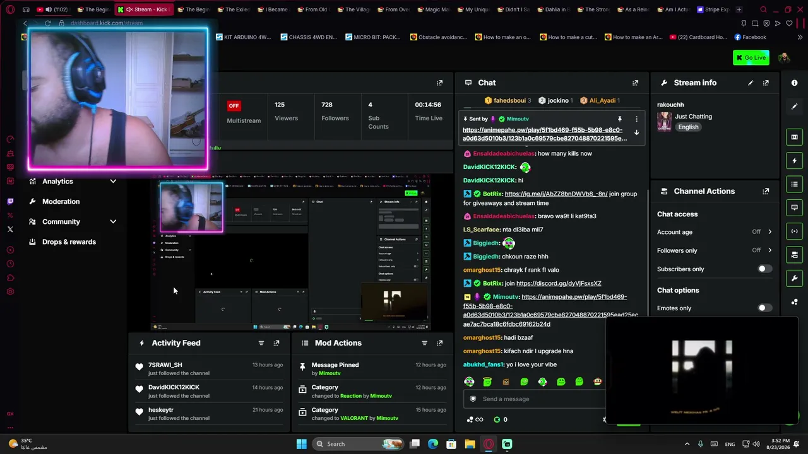Open the Facebook bookmark

pyautogui.click(x=749, y=37)
